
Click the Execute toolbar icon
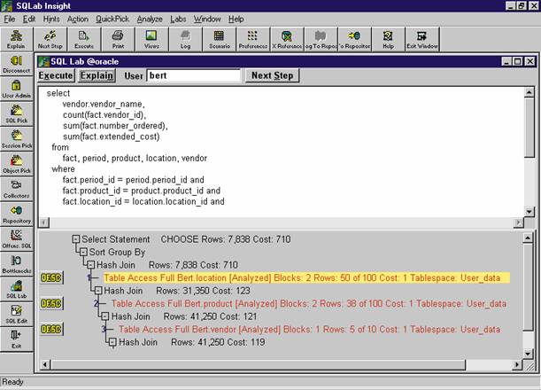coord(84,40)
